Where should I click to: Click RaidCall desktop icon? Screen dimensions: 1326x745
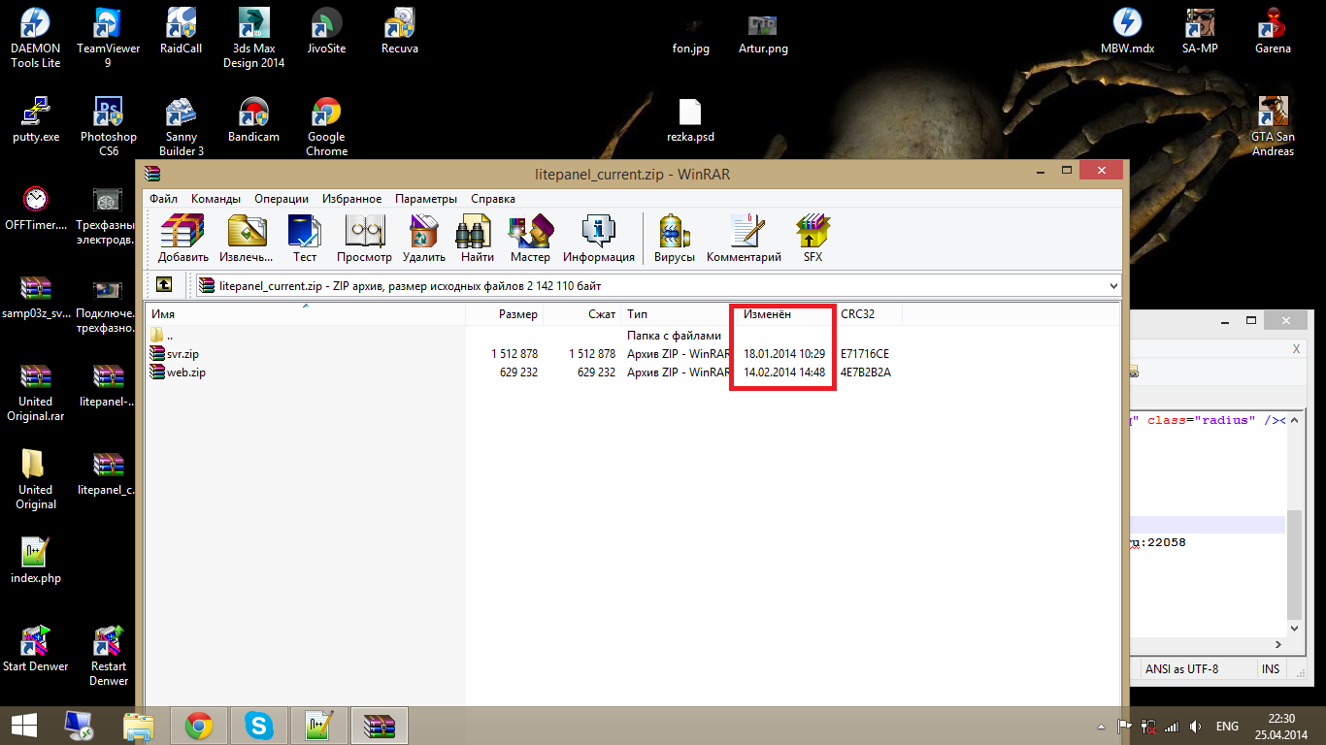(x=181, y=31)
